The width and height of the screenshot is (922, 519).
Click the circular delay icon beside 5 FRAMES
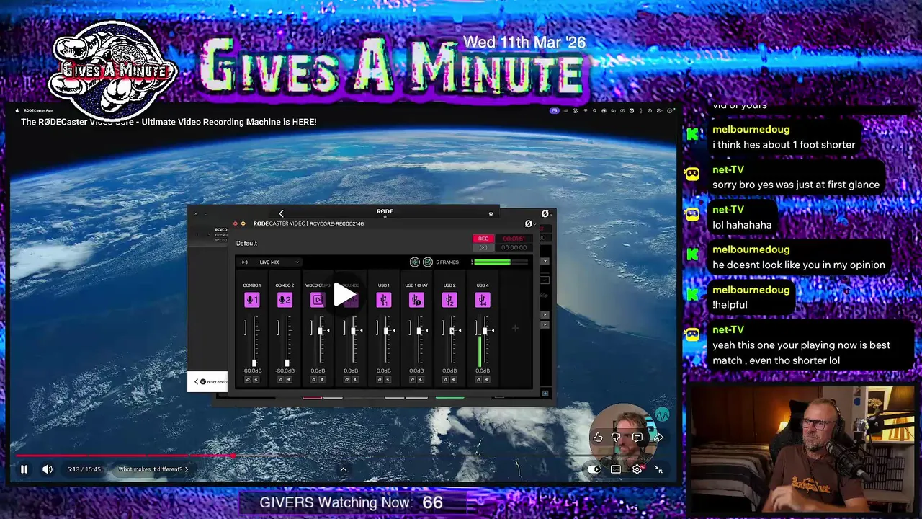[428, 262]
